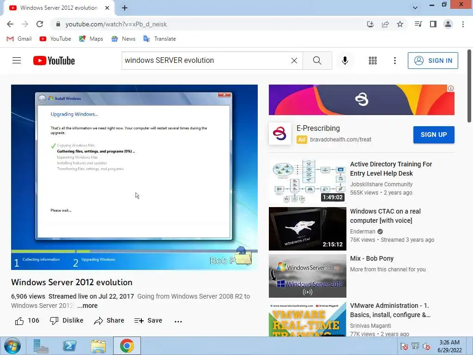Open Active Directory Training video thumbnail
The height and width of the screenshot is (355, 473).
(x=307, y=181)
